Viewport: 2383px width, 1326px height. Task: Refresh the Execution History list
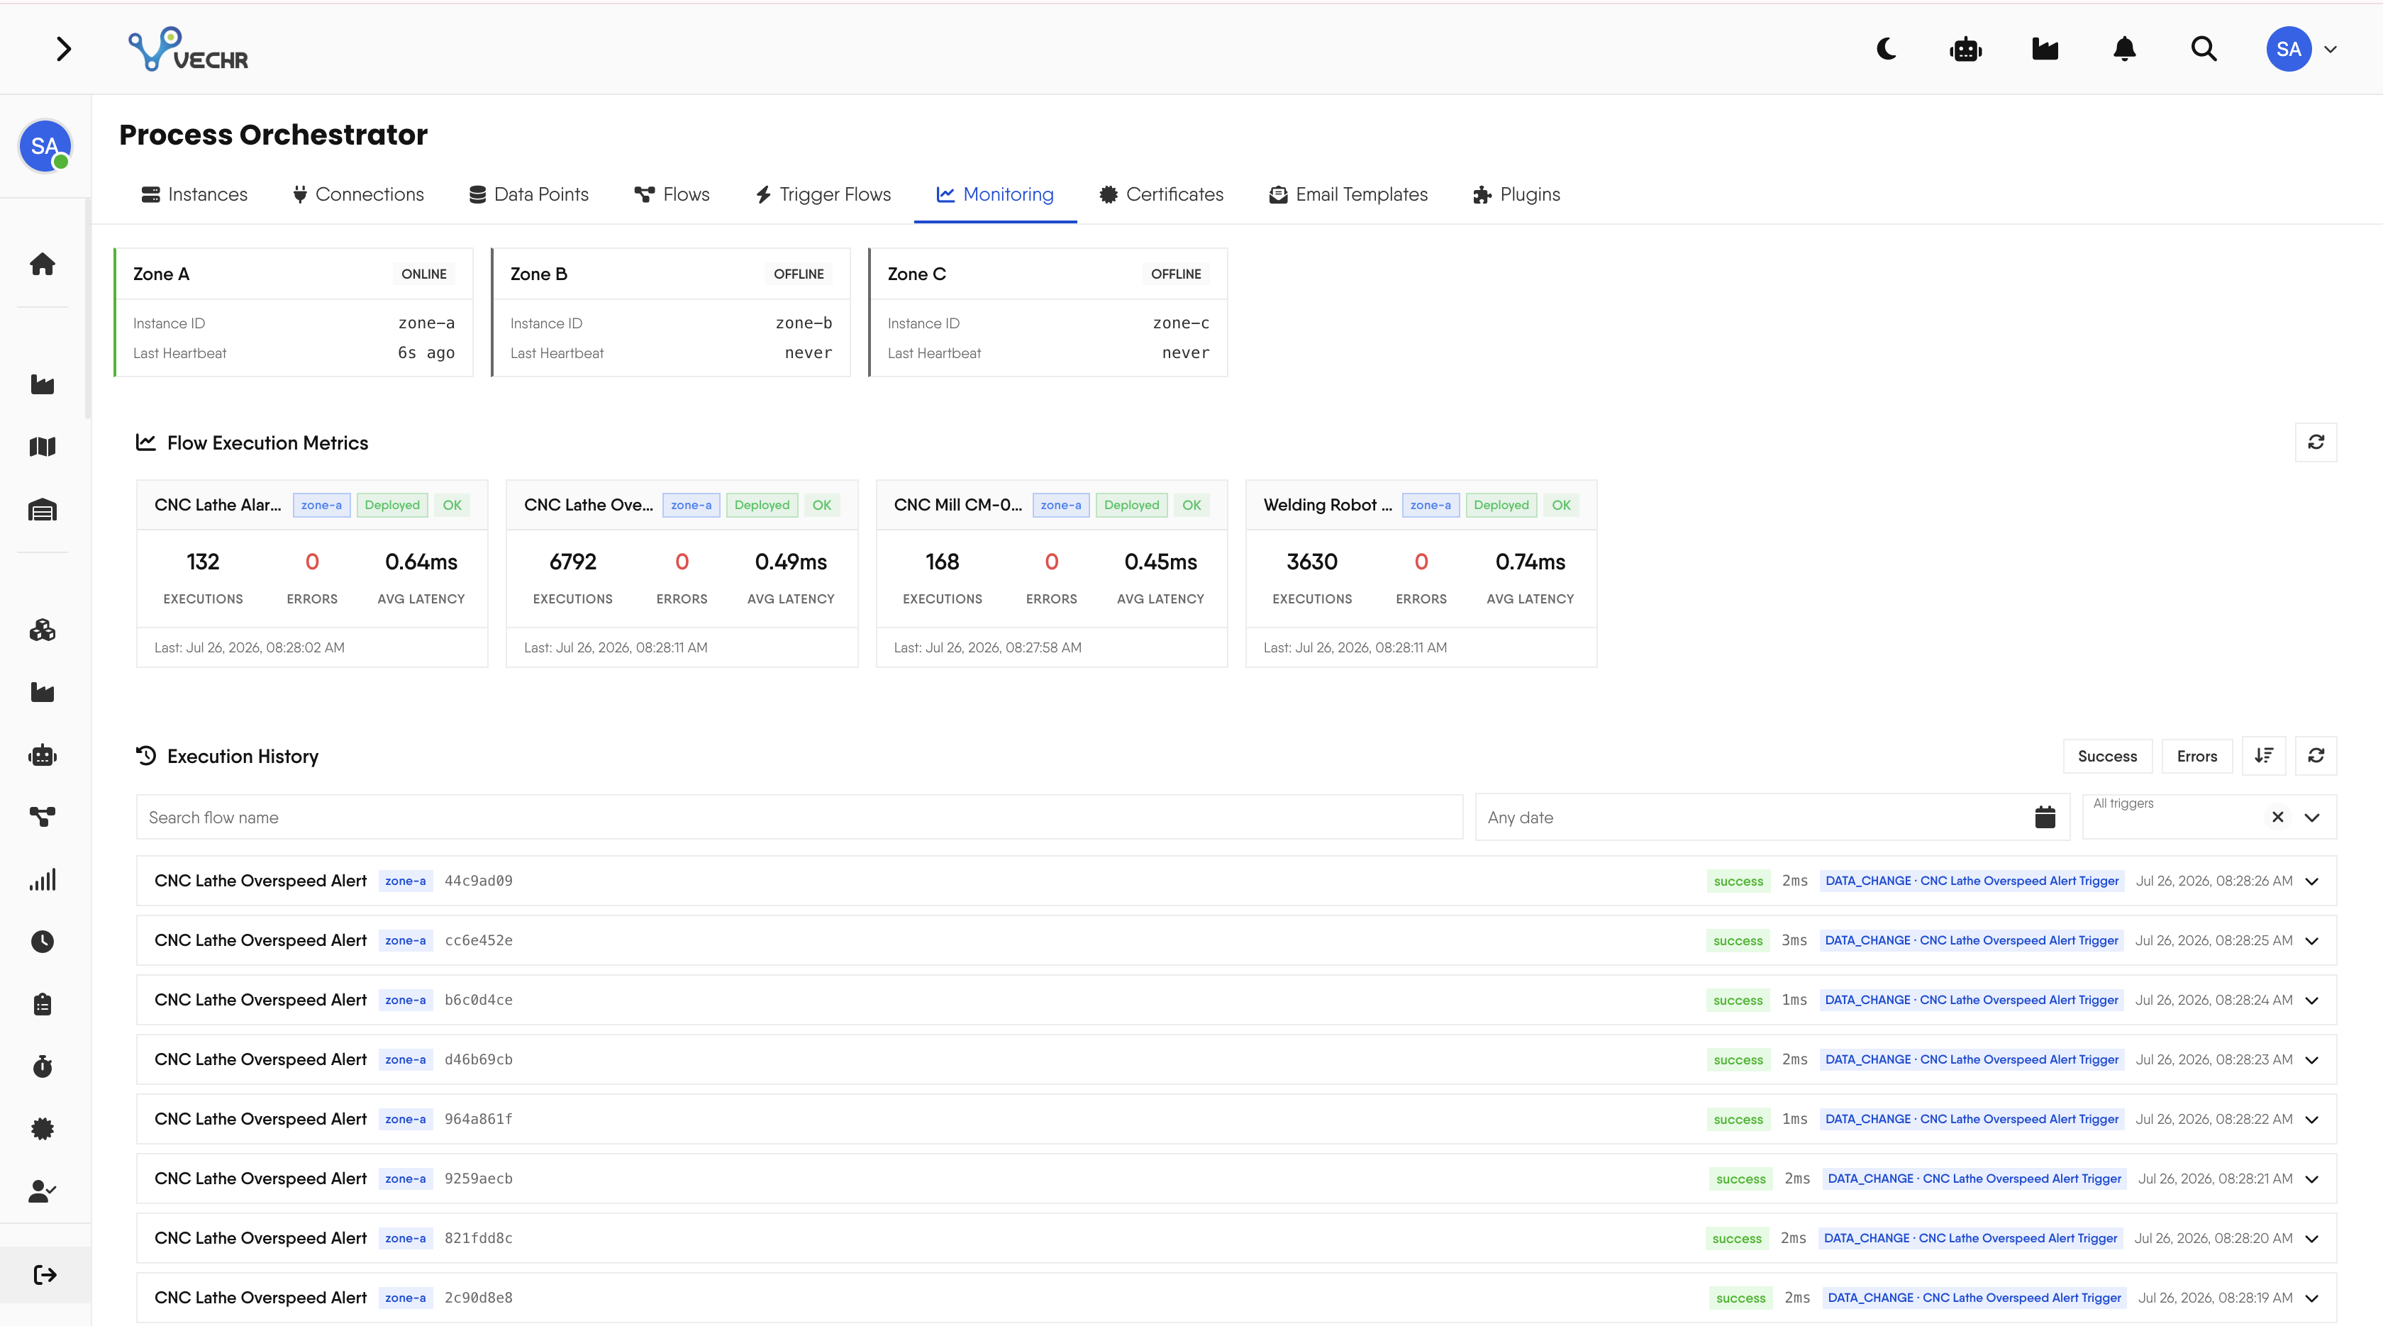coord(2316,755)
